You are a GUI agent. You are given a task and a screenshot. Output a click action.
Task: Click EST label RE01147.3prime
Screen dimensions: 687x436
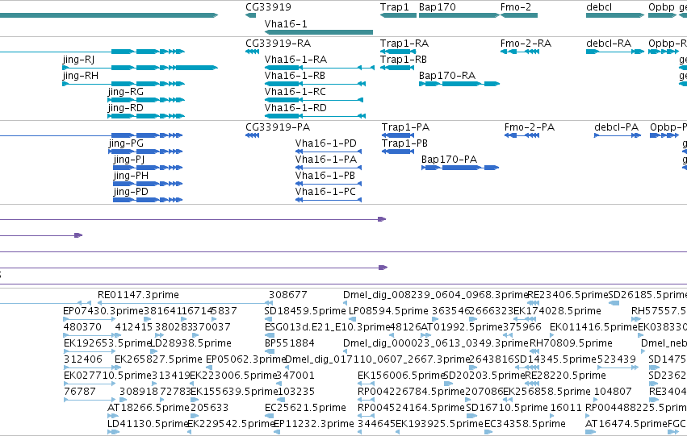(139, 295)
